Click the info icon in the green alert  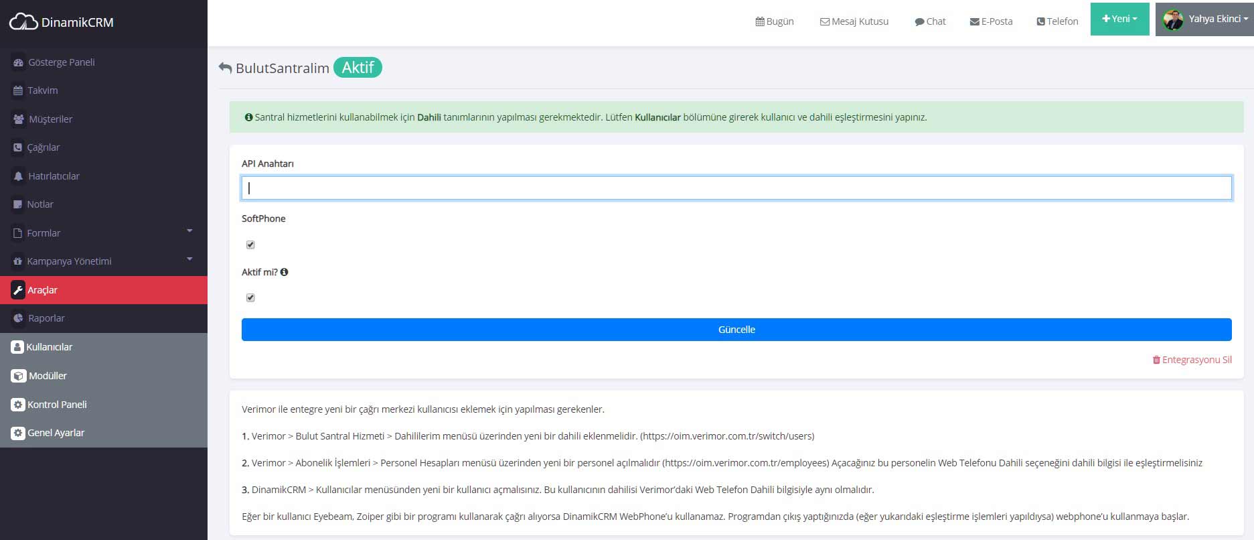(x=249, y=117)
